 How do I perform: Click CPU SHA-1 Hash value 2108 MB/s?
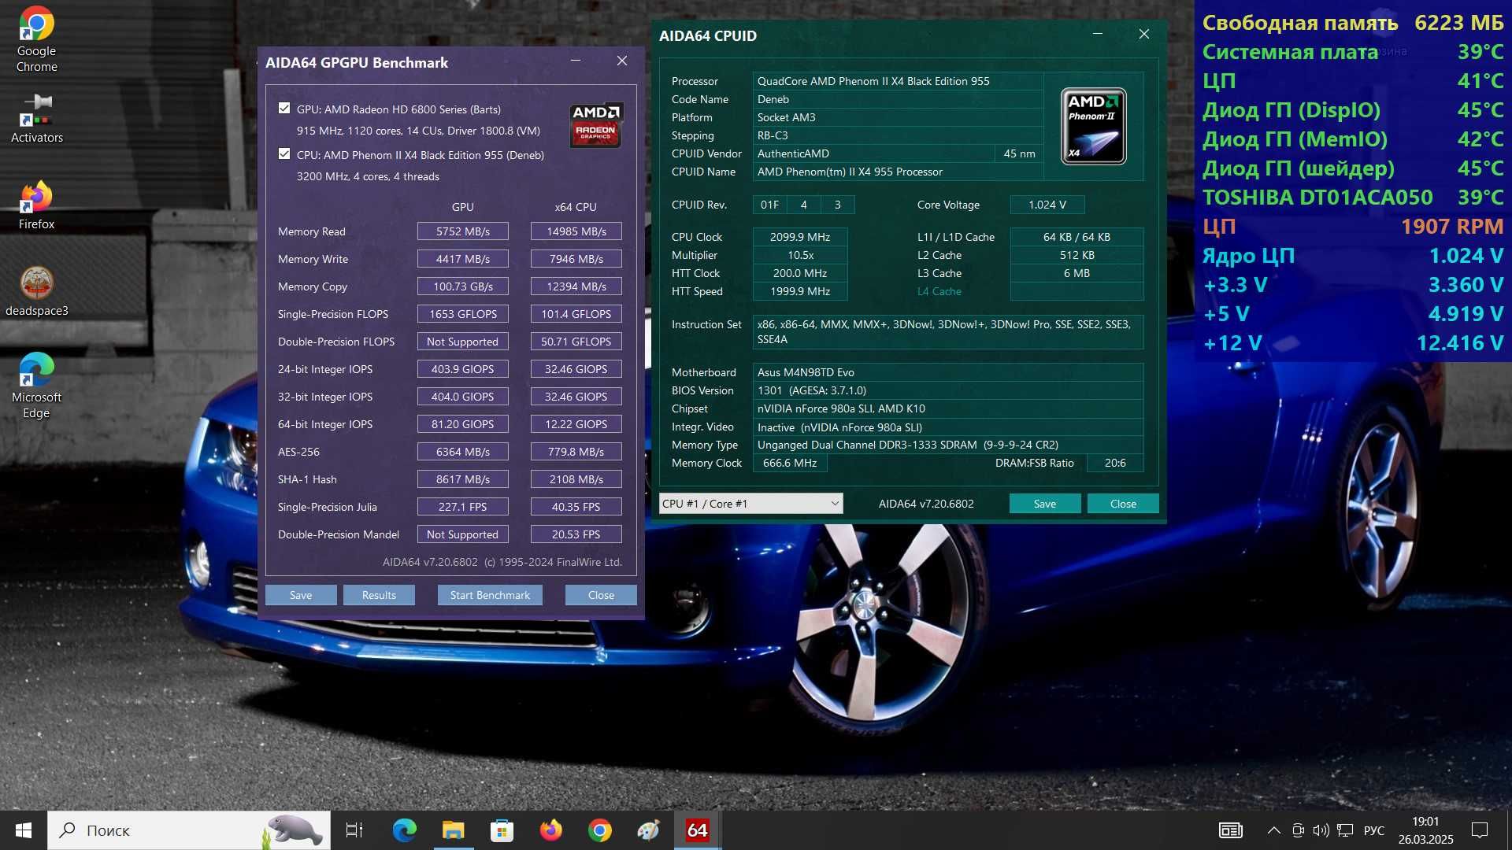pos(576,479)
